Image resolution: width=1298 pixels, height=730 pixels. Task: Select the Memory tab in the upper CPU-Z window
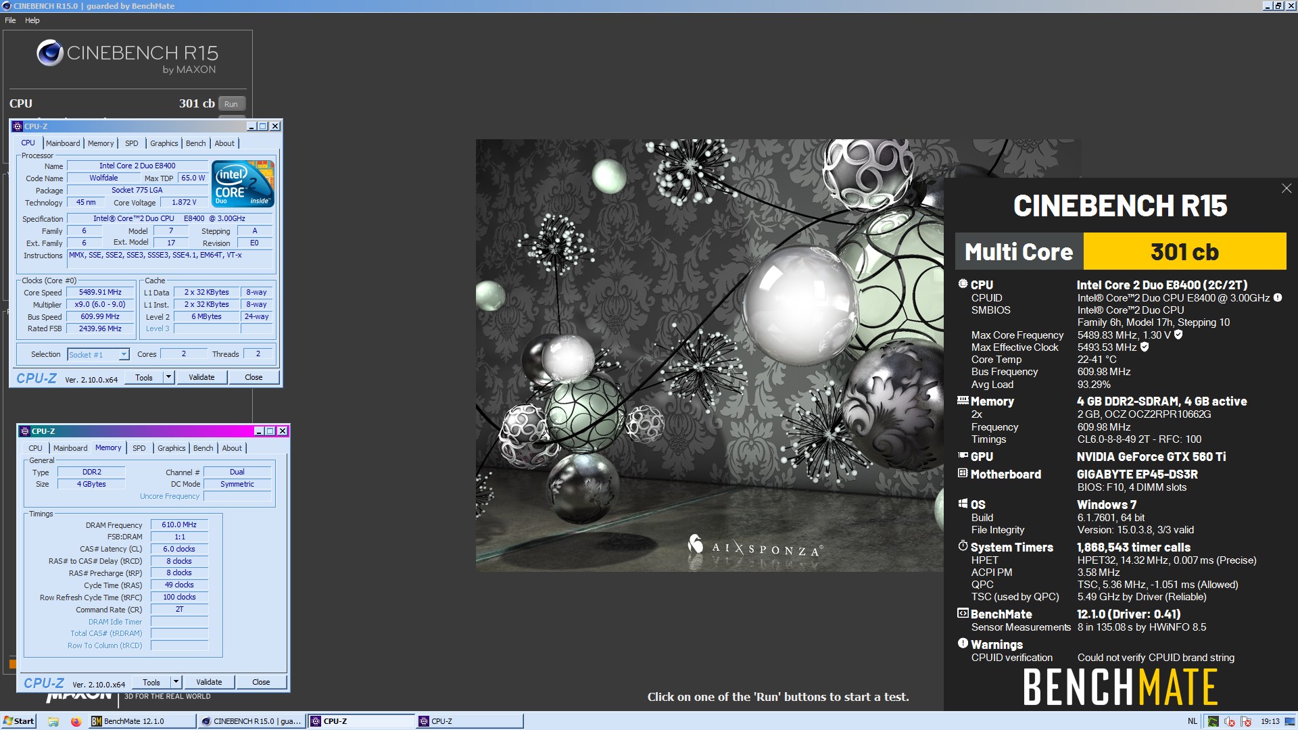(x=101, y=143)
